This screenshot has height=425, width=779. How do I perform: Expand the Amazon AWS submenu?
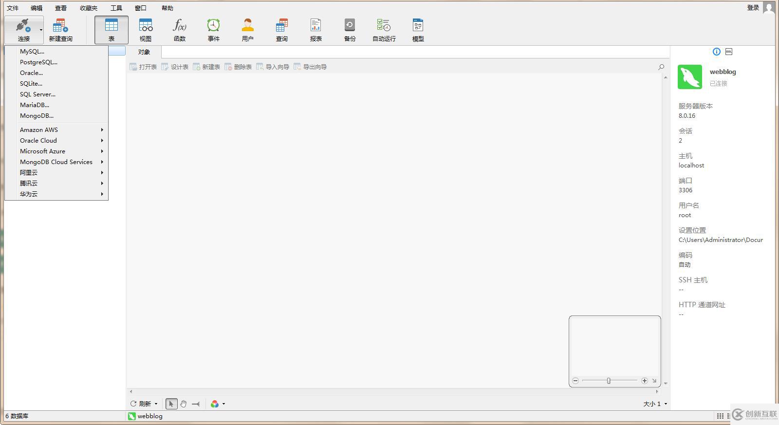(x=56, y=129)
